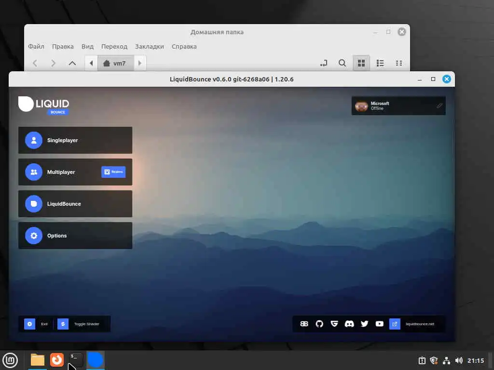Viewport: 494px width, 370px height.
Task: Open the Переход menu in file manager
Action: pos(114,47)
